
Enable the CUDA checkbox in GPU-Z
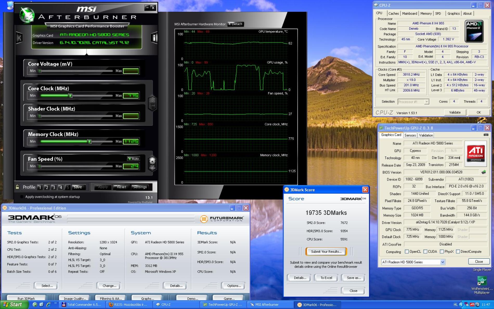pyautogui.click(x=425, y=252)
